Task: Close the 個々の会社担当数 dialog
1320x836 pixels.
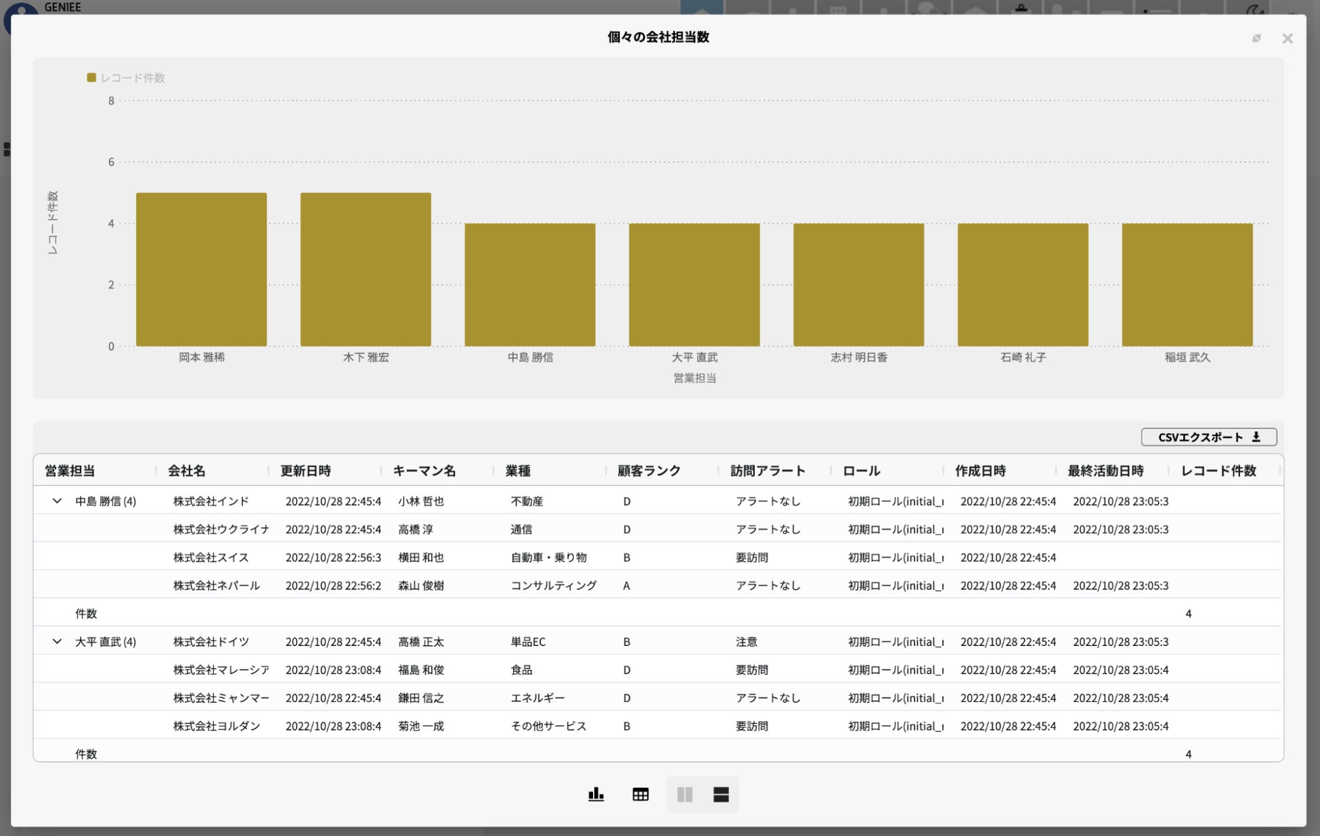Action: [x=1288, y=39]
